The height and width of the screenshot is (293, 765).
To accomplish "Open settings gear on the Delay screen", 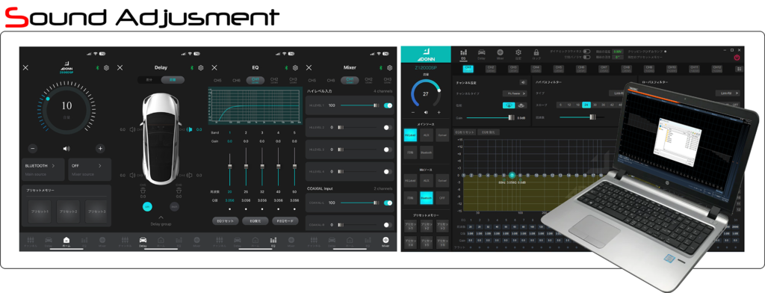I will (200, 68).
